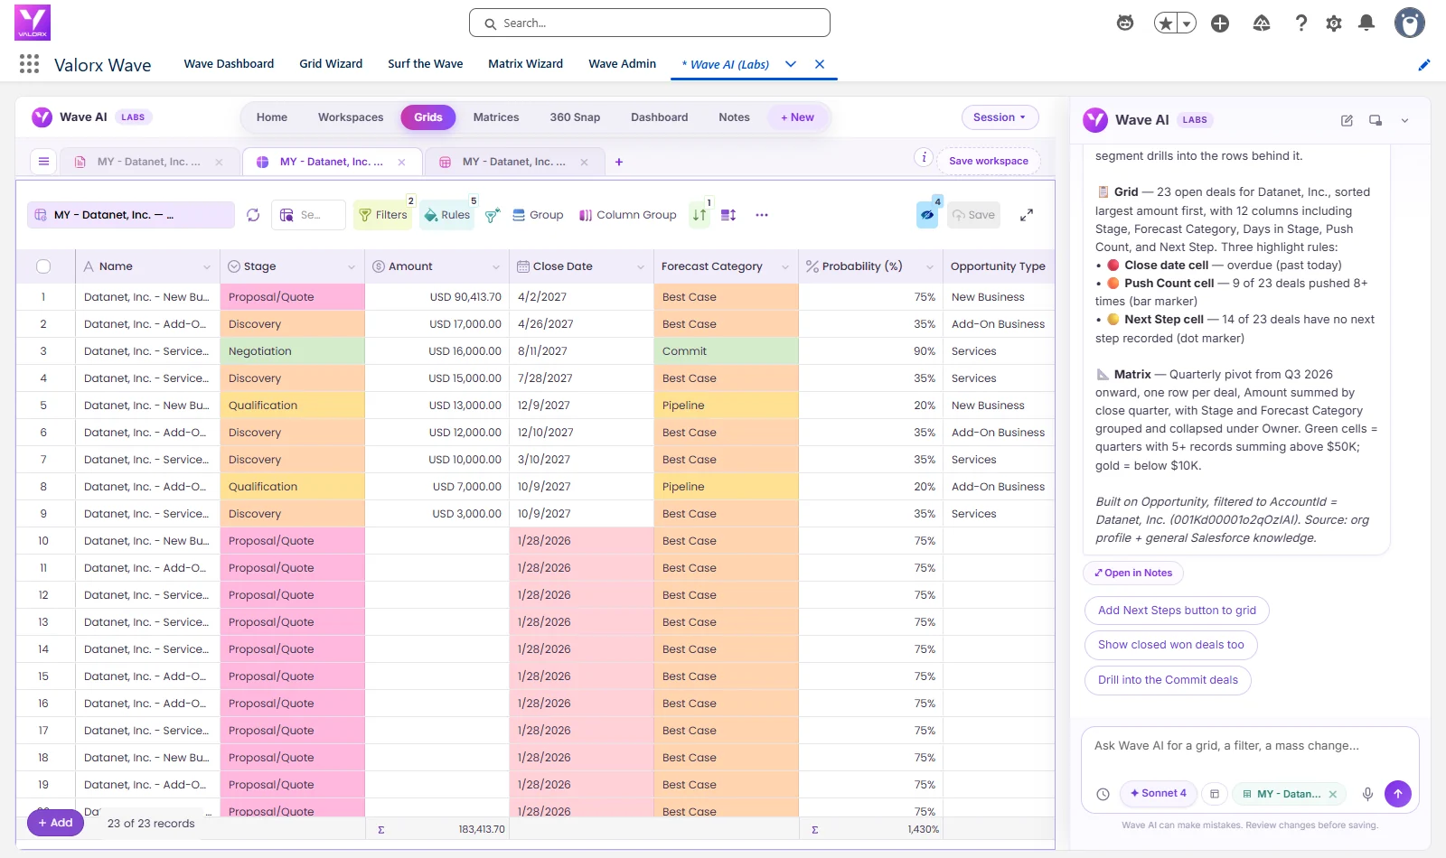Click the funnel quick-filter icon next to Rules
Screen dimensions: 1446x858
pos(493,215)
